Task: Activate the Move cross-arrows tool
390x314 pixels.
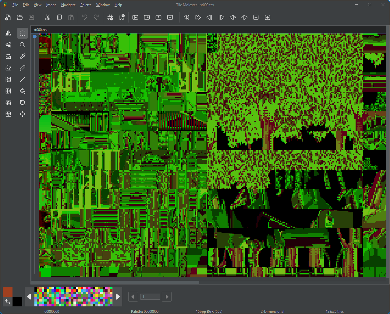Action: pos(23,114)
